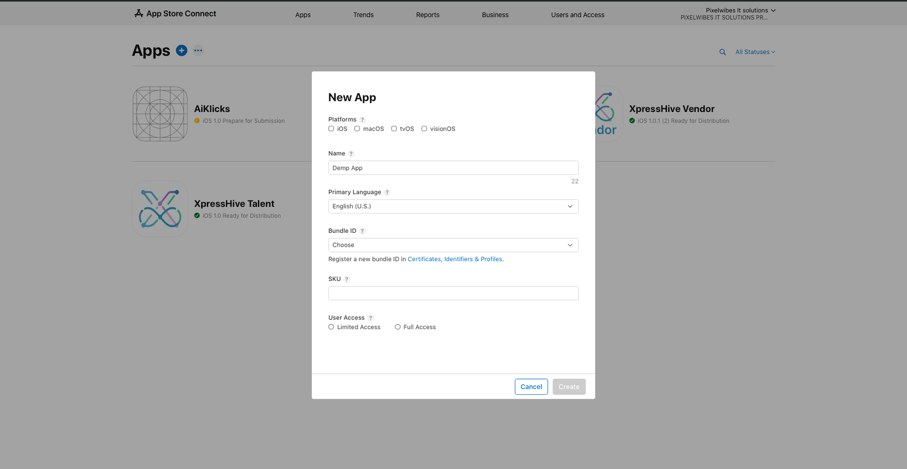Screen dimensions: 907x469
Task: Open the Bundle ID Choose dropdown
Action: [x=453, y=245]
